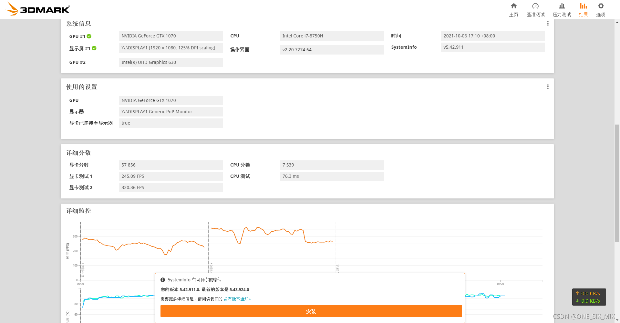Click the 57 856 graphics score value
Screen dimensions: 620x323
[171, 165]
